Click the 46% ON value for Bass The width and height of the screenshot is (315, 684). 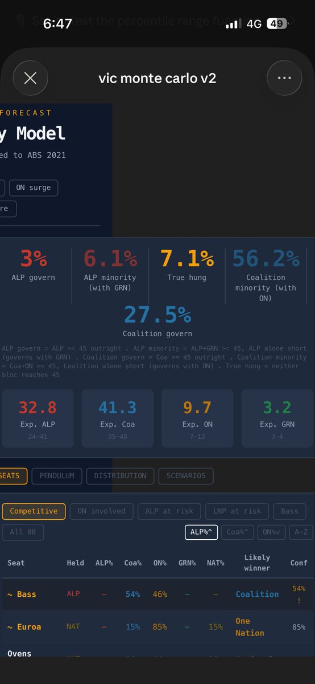coord(160,594)
